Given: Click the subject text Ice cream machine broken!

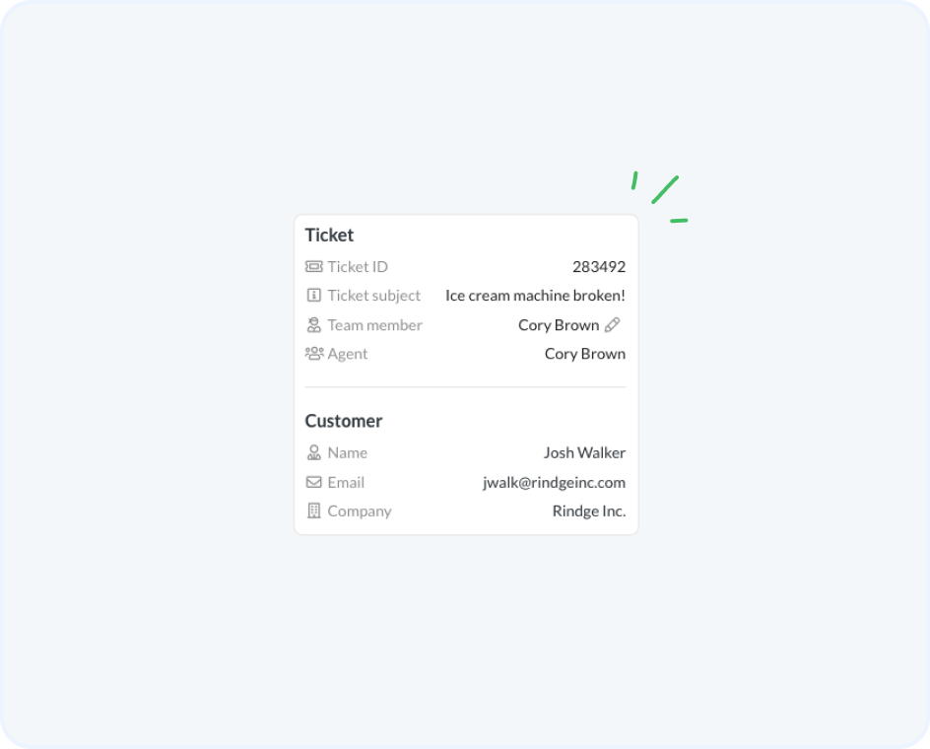Looking at the screenshot, I should (x=535, y=295).
